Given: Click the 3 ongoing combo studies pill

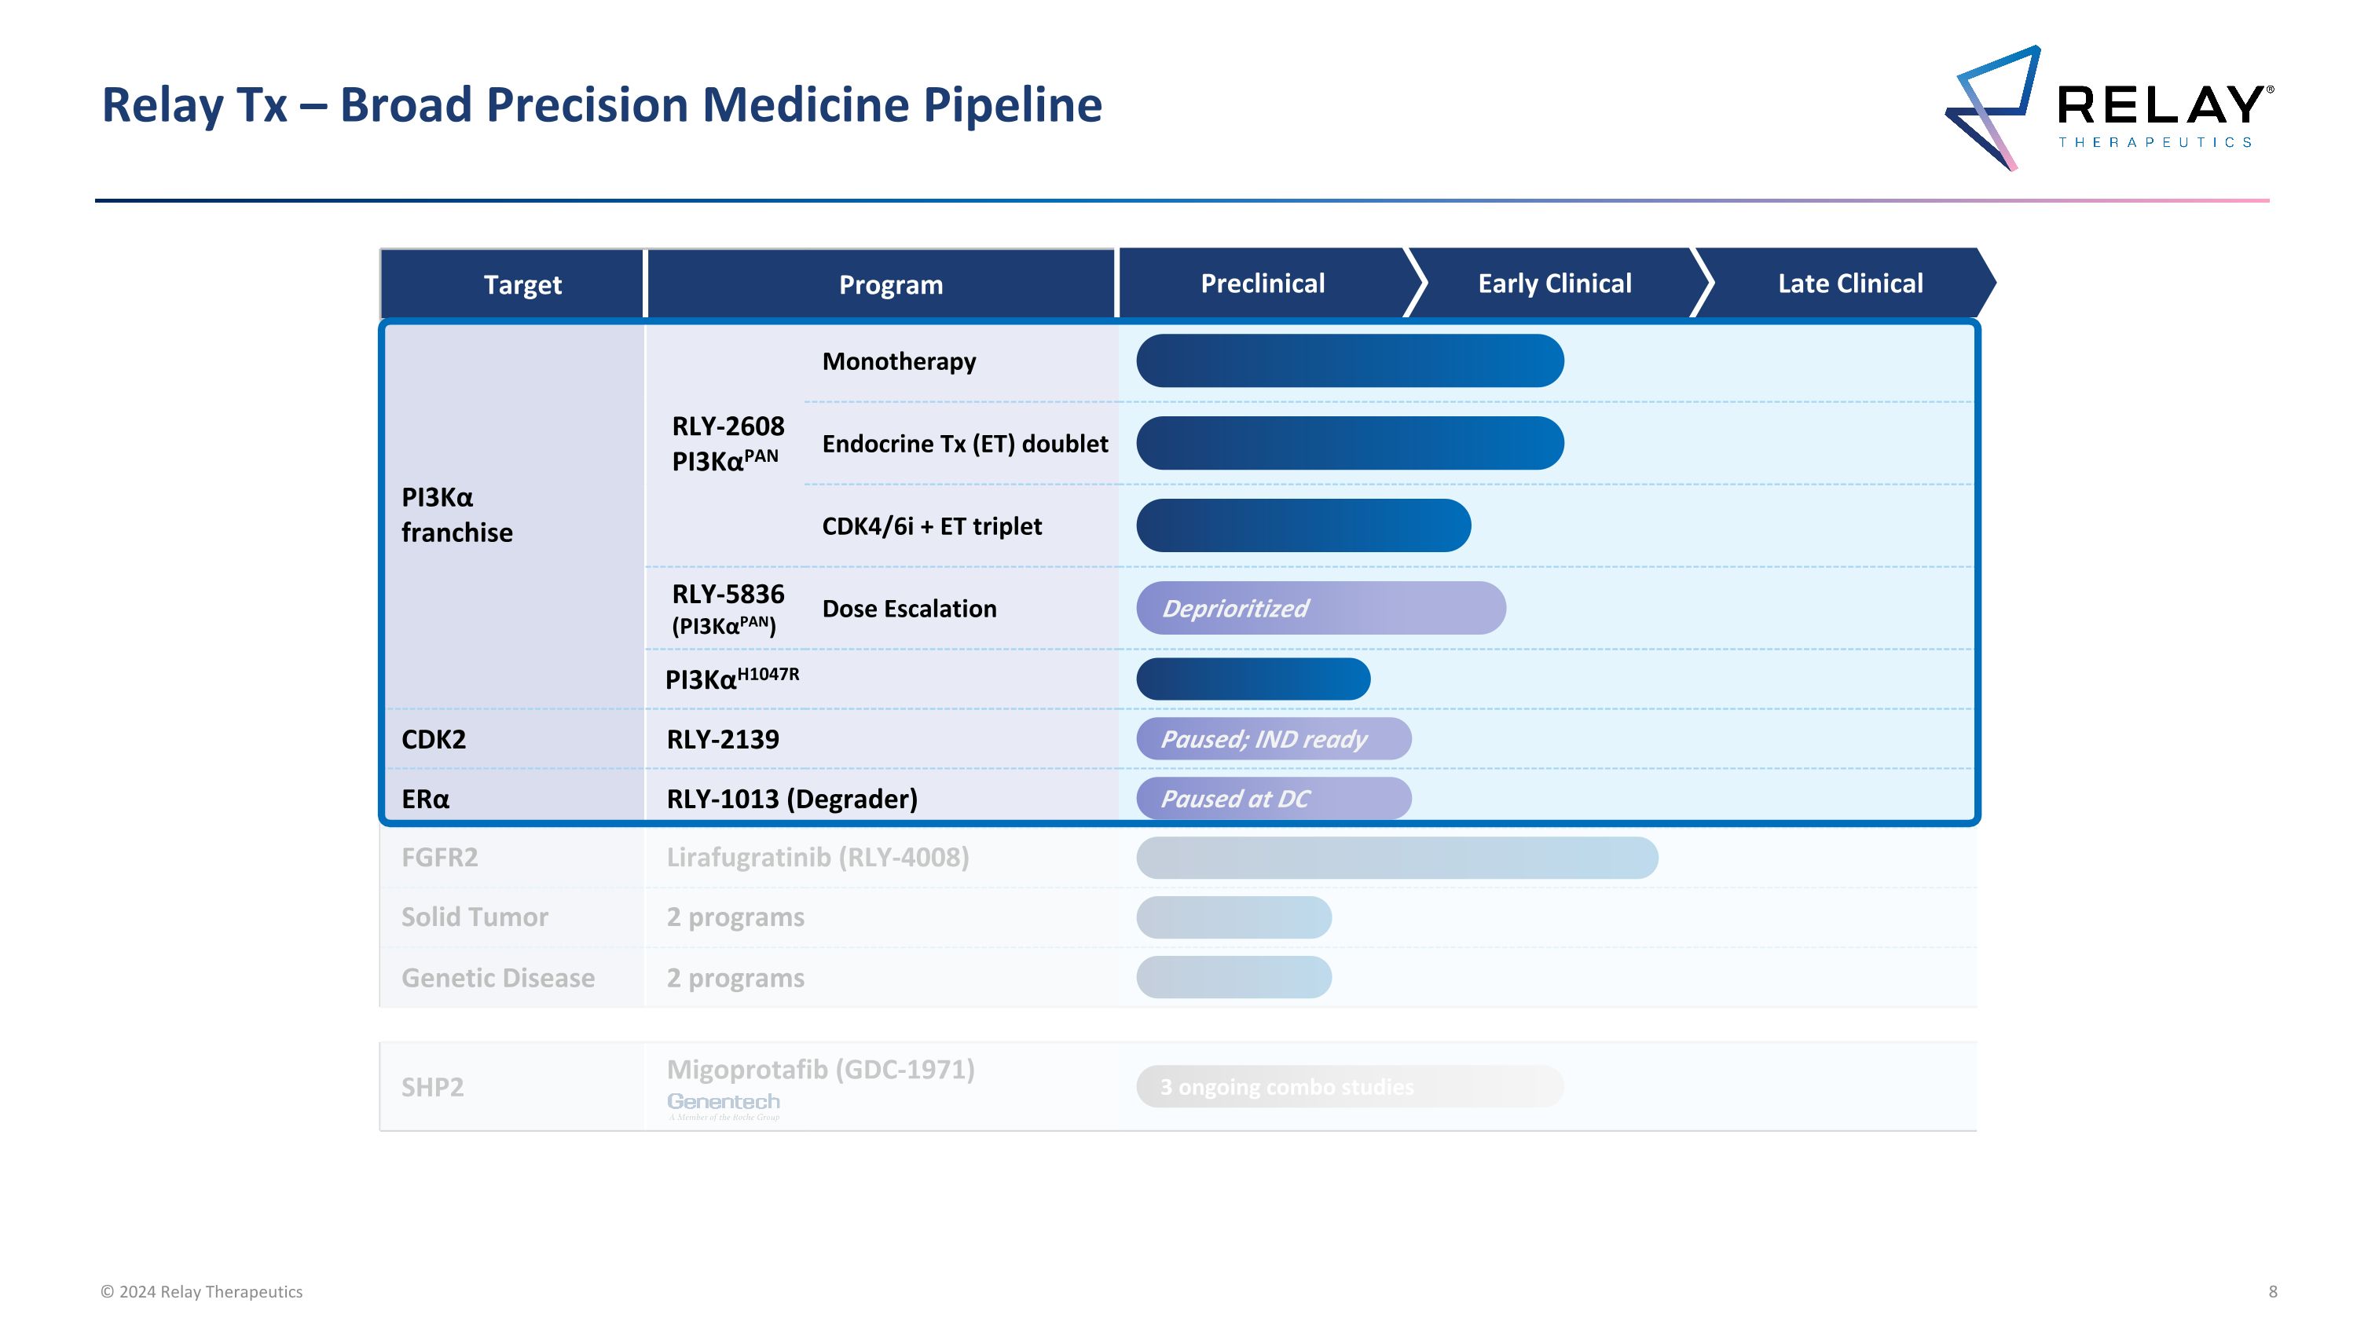Looking at the screenshot, I should (1349, 1086).
